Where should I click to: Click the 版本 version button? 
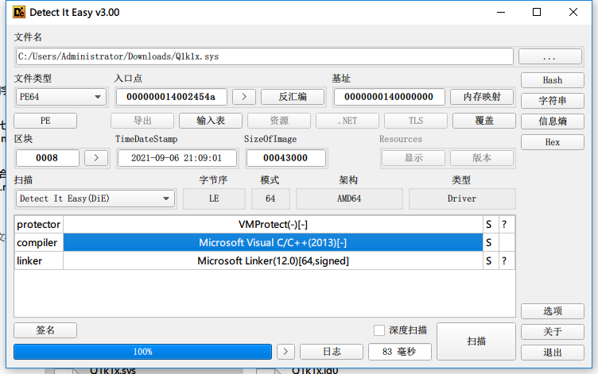pos(482,158)
